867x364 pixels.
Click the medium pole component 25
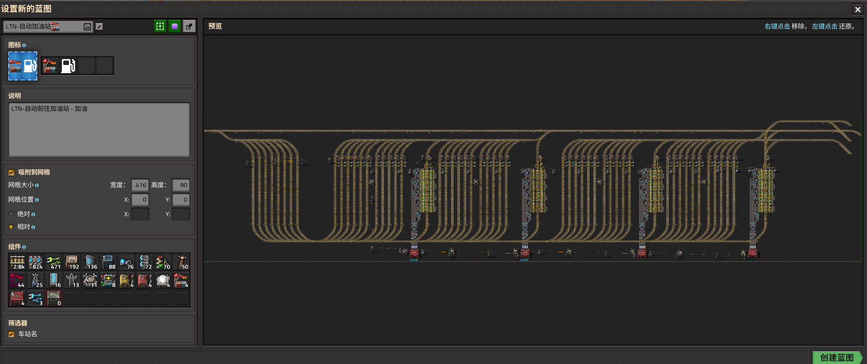click(x=35, y=280)
